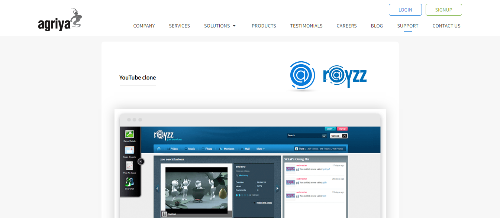Click the johnhenry author link
The height and width of the screenshot is (218, 500).
coord(243,175)
